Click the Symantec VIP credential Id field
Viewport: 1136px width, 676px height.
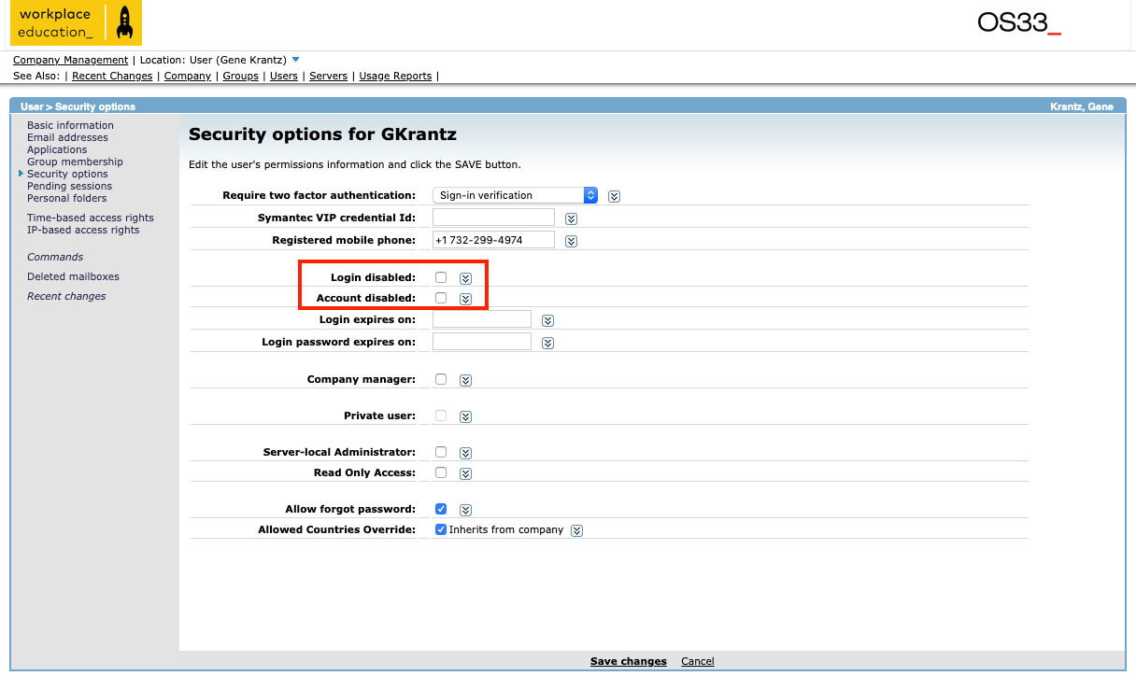point(493,218)
